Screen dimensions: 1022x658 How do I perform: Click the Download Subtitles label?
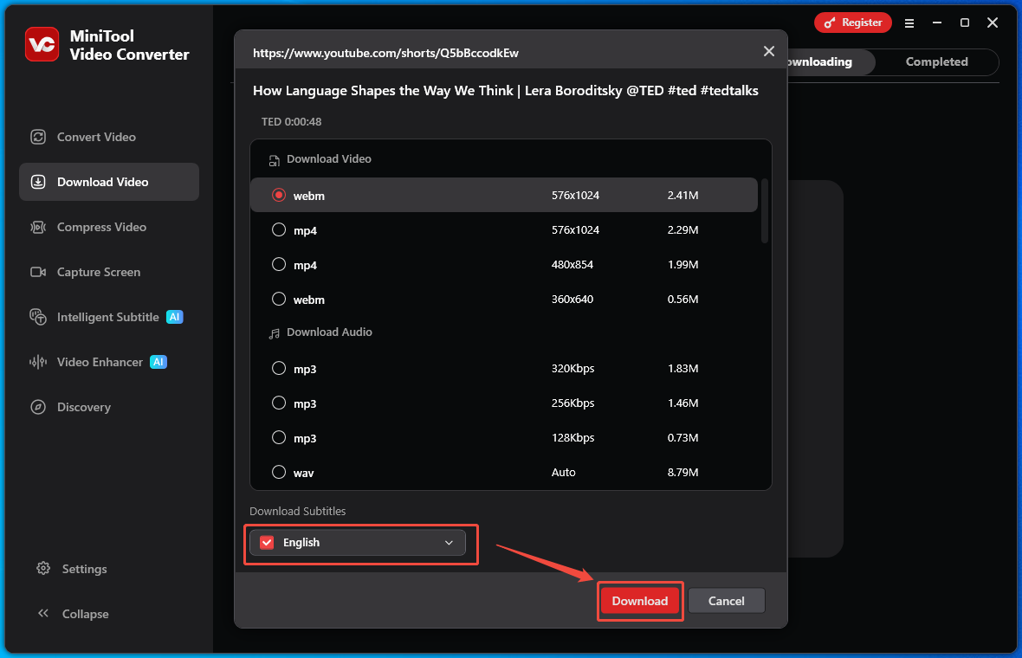point(297,512)
